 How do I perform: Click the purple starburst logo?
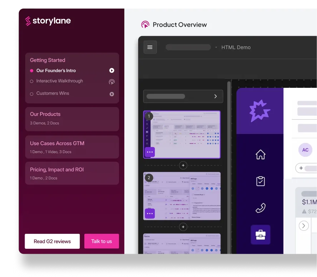[x=259, y=111]
